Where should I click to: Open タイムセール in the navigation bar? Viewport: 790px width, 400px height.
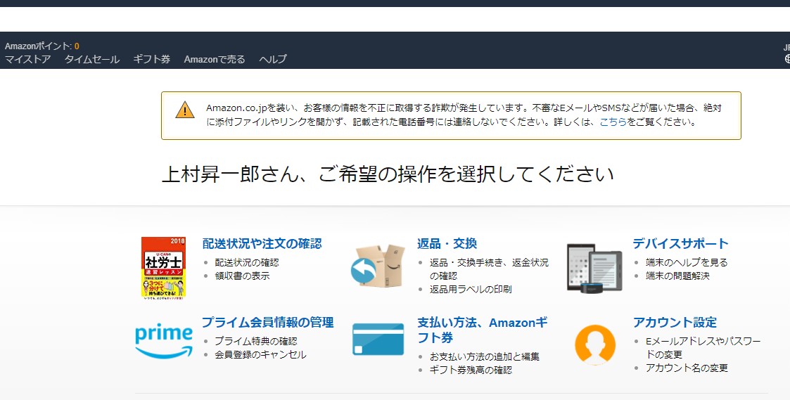(x=91, y=59)
